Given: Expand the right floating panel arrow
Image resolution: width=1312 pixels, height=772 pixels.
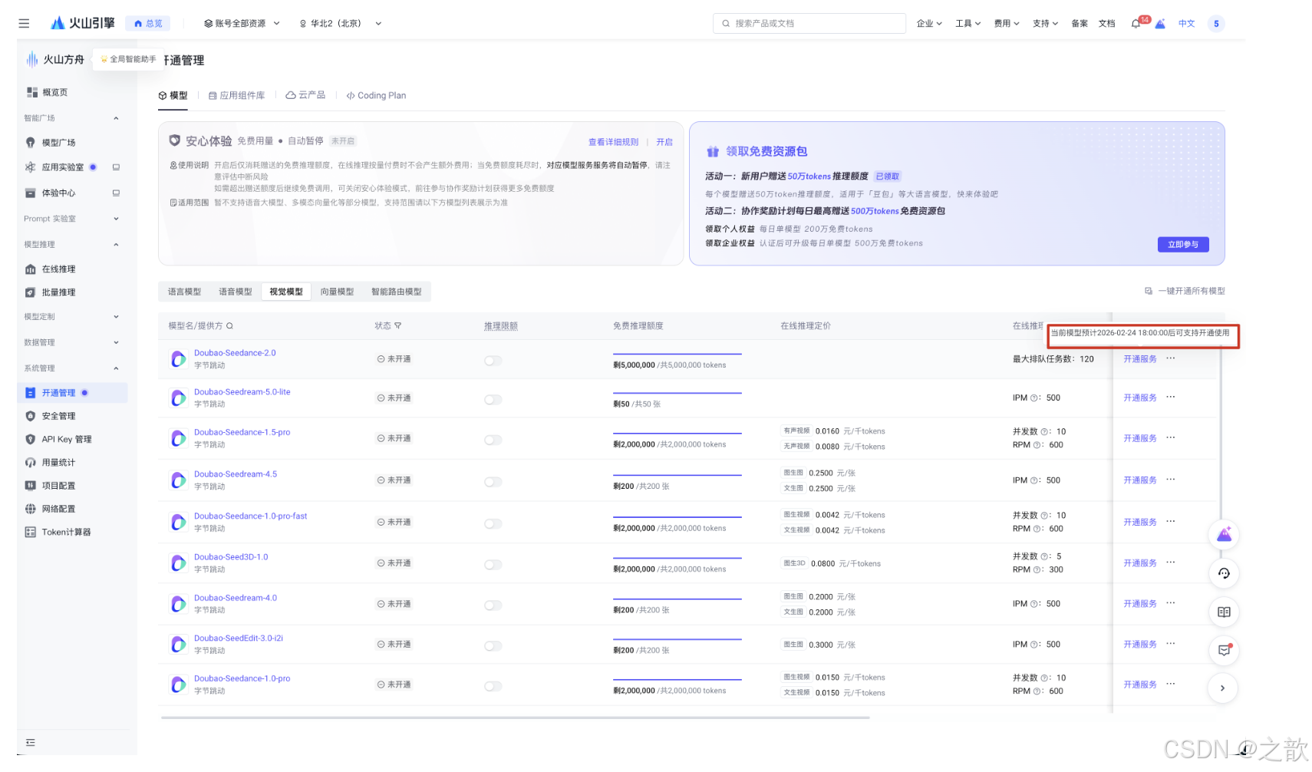Looking at the screenshot, I should click(x=1222, y=688).
